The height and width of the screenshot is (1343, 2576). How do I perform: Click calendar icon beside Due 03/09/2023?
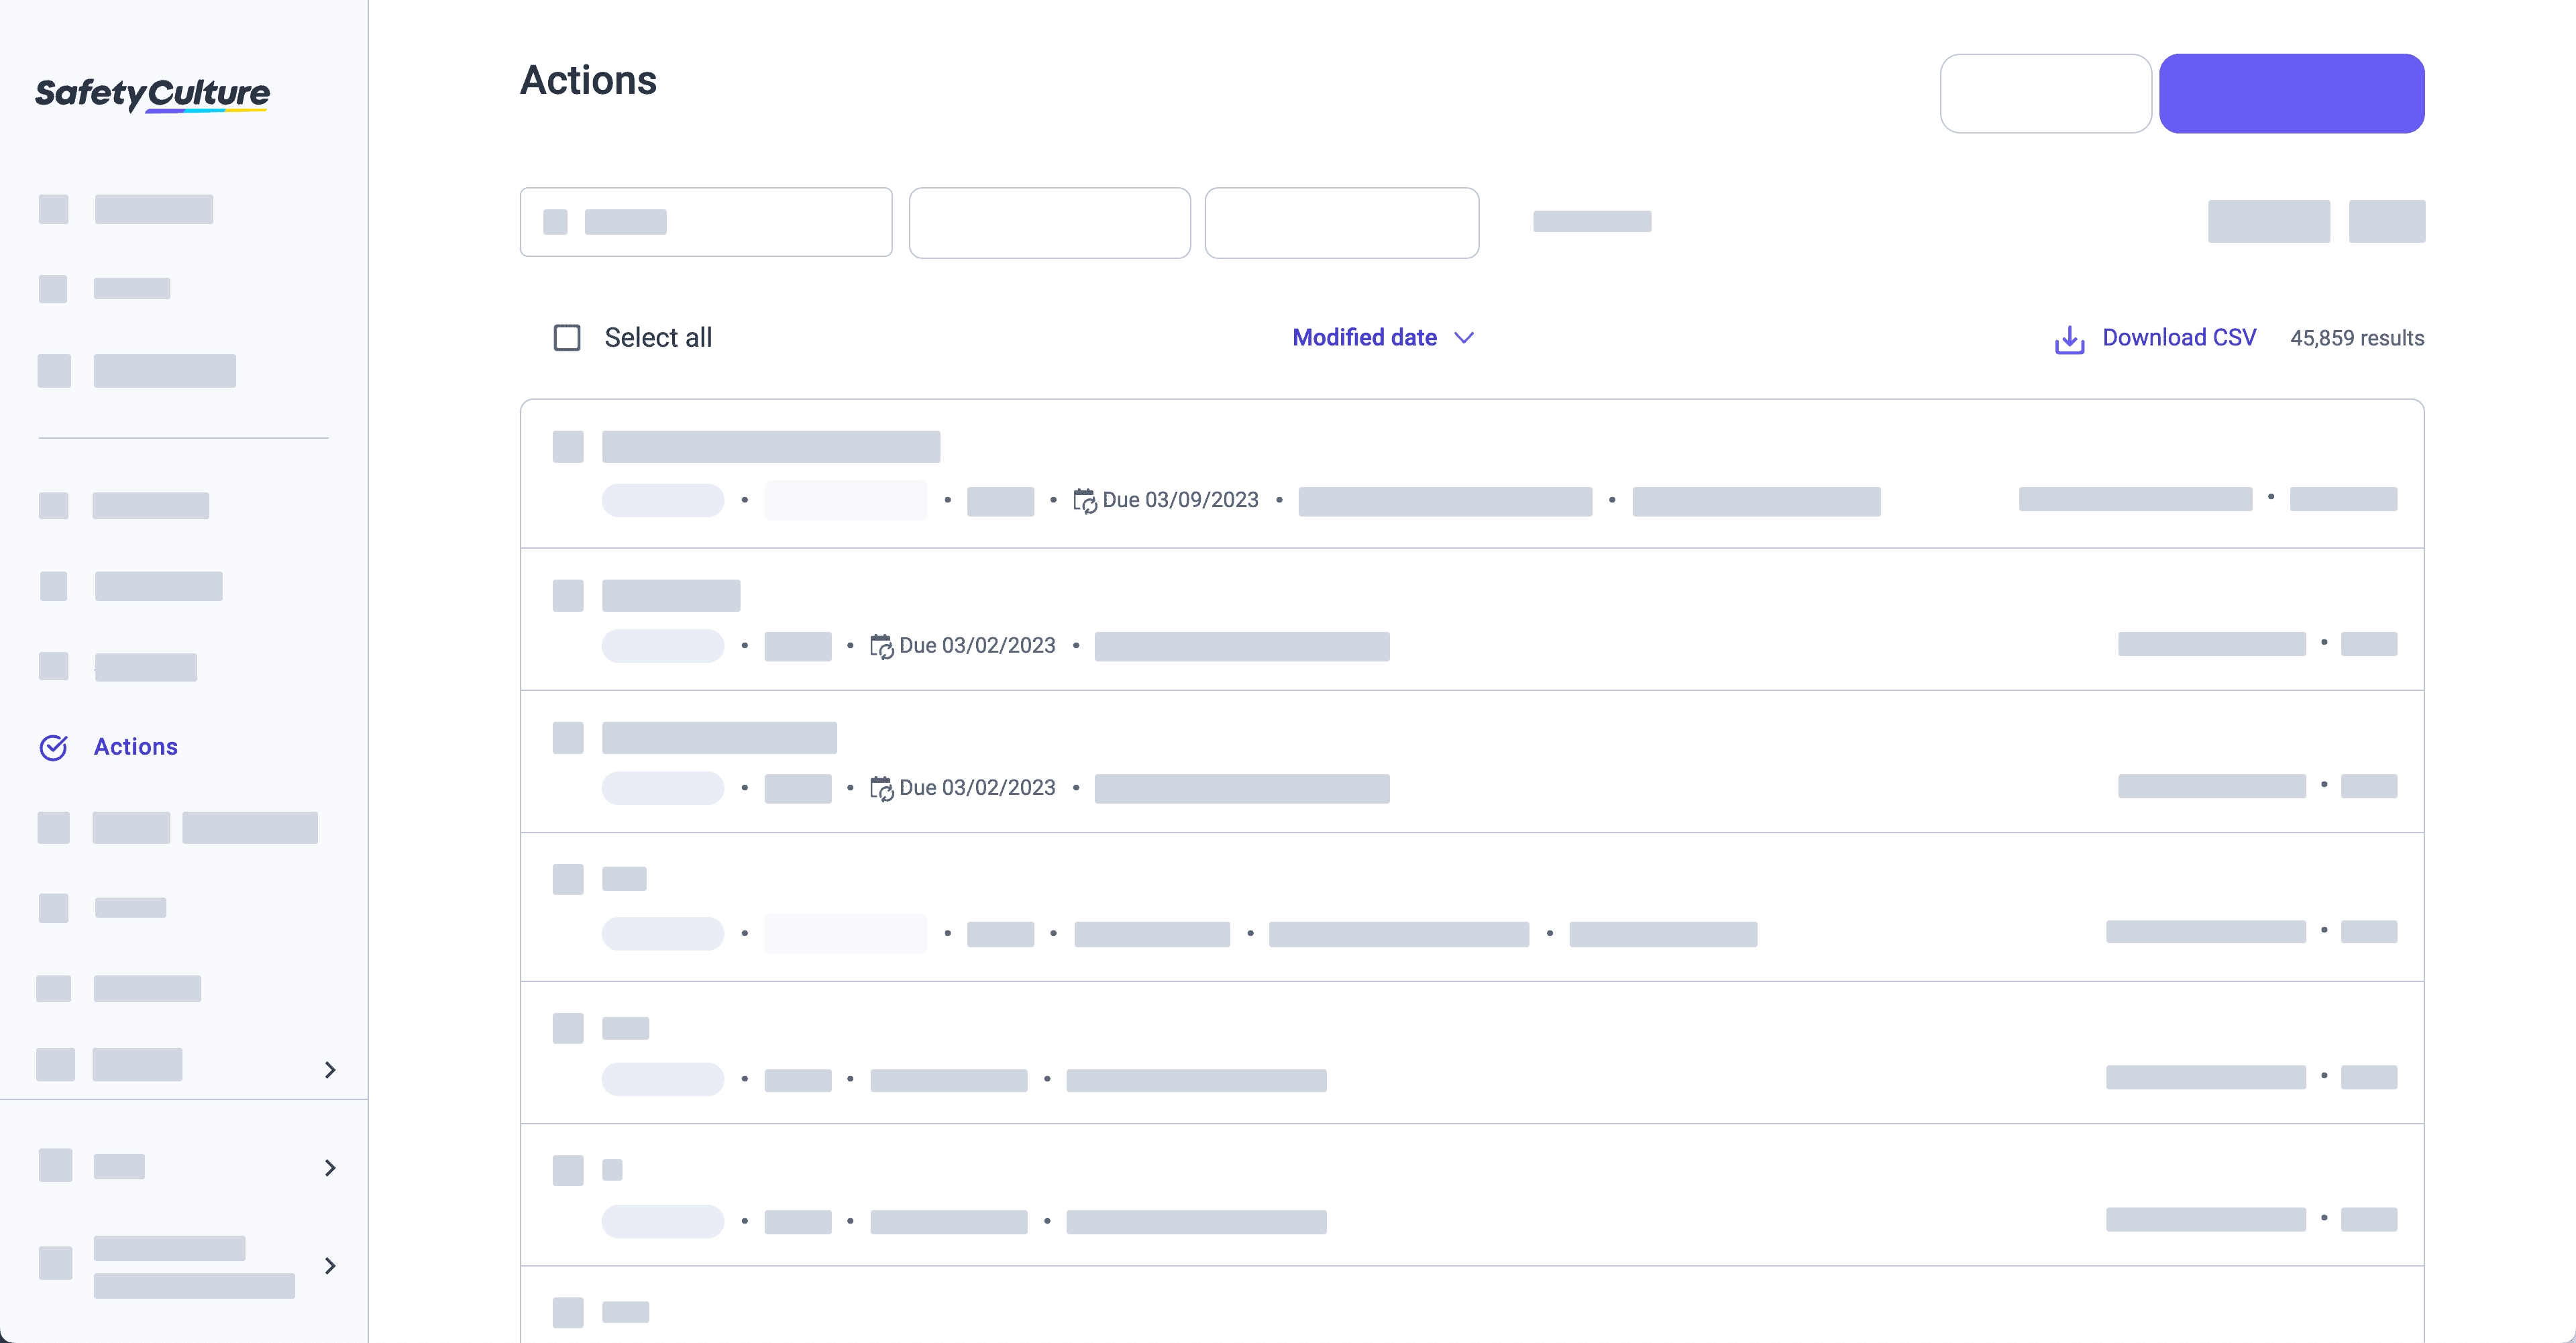click(x=1085, y=501)
